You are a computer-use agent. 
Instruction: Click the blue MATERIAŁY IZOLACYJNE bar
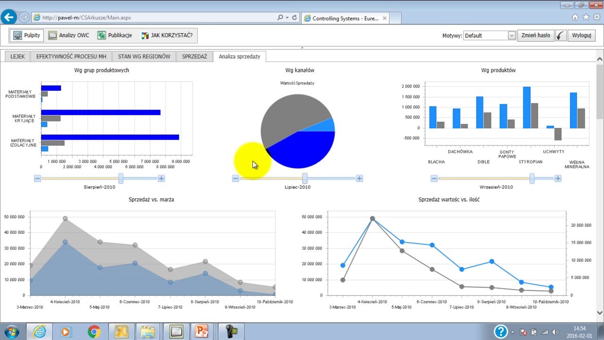110,137
